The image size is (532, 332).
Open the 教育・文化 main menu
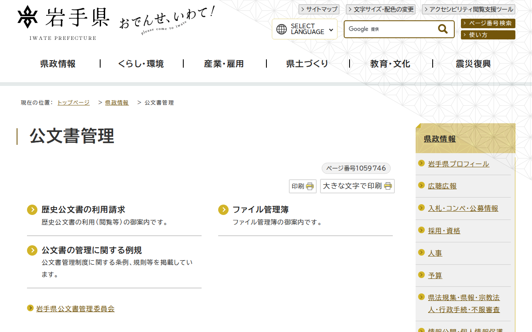tap(390, 63)
